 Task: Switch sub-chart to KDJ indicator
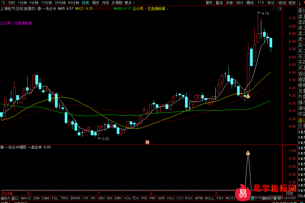coord(171,198)
